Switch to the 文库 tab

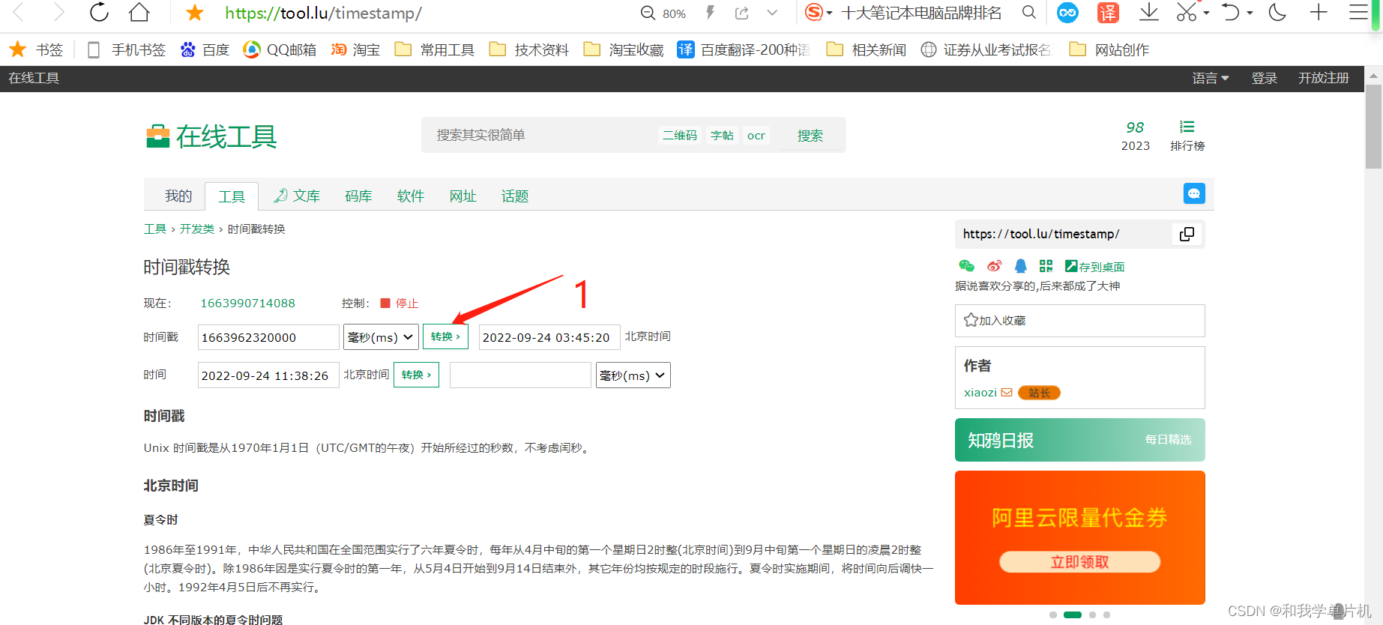pos(297,196)
